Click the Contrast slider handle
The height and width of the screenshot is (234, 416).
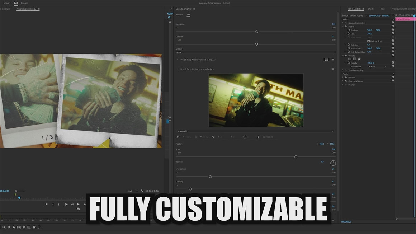click(x=256, y=44)
